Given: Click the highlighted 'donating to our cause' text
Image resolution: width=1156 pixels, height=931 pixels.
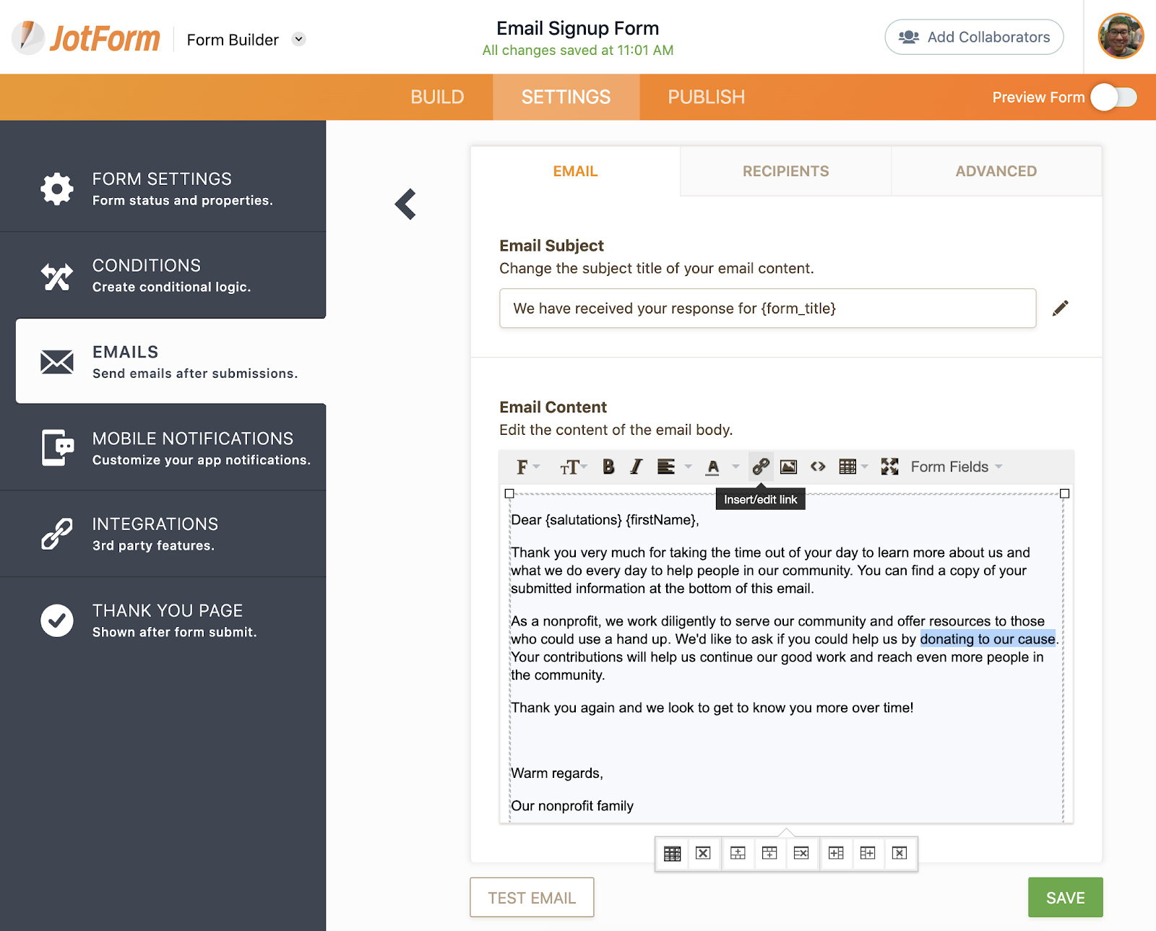Looking at the screenshot, I should tap(988, 639).
